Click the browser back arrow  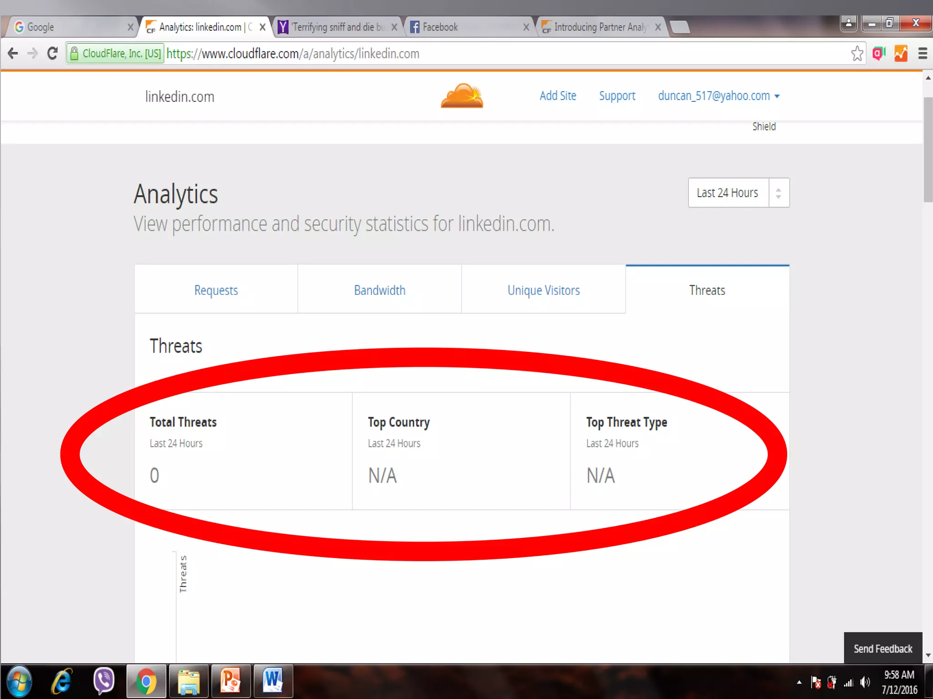click(x=13, y=54)
